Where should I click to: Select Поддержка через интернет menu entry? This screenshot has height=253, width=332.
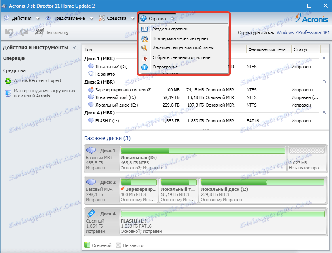tap(183, 38)
